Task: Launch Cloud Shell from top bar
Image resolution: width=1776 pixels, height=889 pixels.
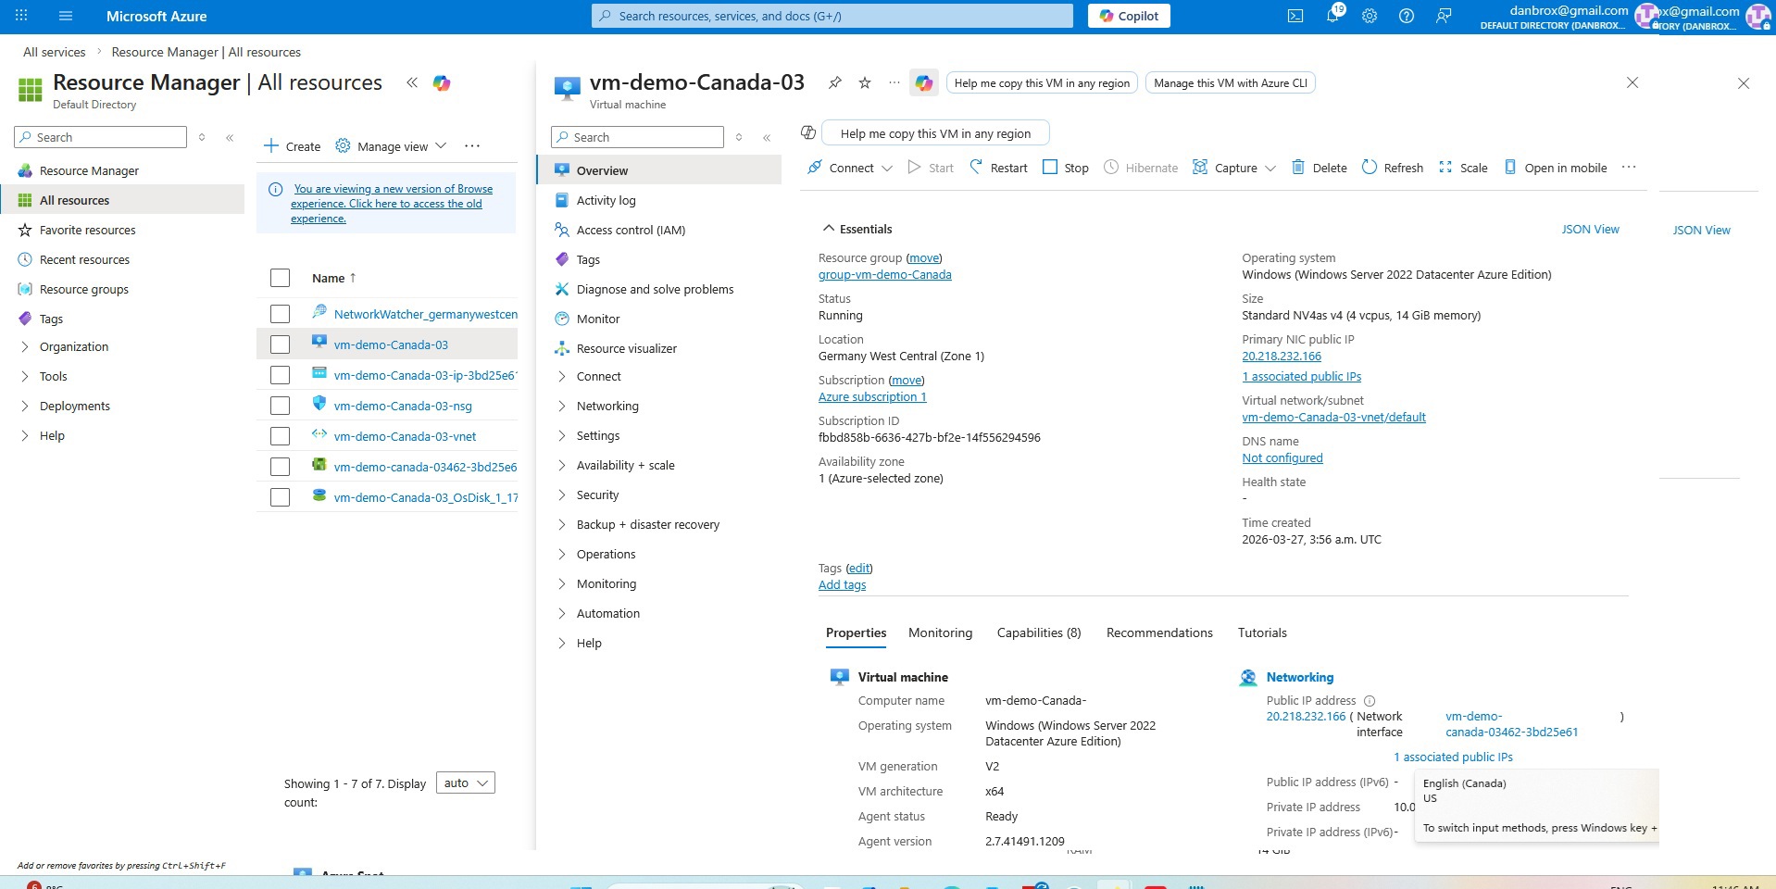Action: 1295,16
